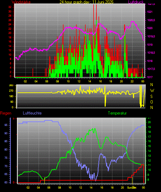Click the yellow sunrise marker line
Viewport: 161px width, 192px height.
45,180
